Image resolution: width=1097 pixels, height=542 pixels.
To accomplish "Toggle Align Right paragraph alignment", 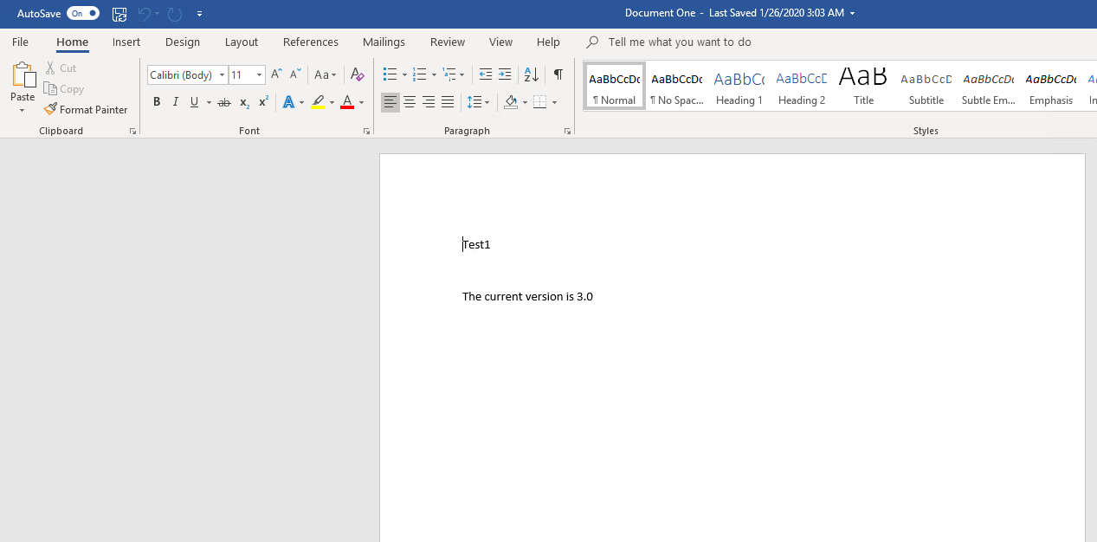I will 429,102.
